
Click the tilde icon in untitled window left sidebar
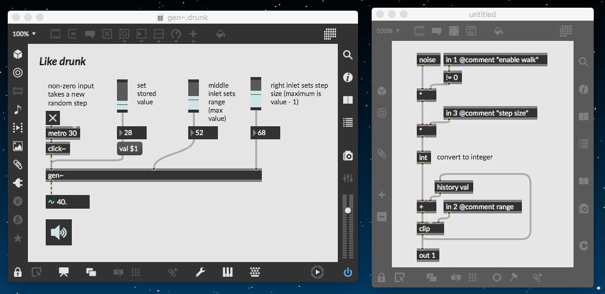[x=381, y=218]
